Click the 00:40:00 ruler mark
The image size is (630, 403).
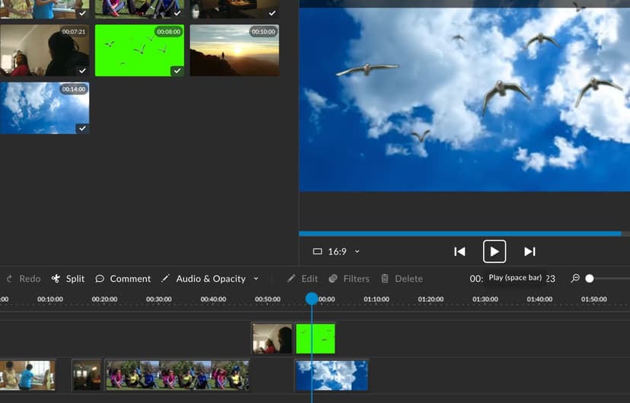click(213, 299)
